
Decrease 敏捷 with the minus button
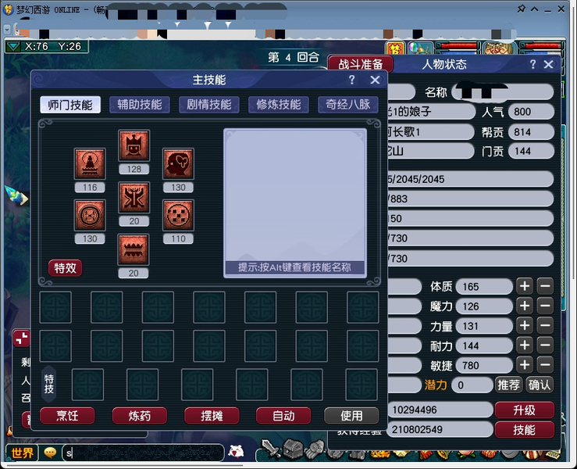(x=545, y=365)
